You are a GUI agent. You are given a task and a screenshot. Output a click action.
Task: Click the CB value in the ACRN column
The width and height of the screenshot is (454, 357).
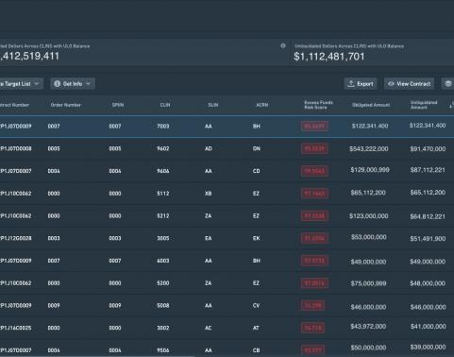tap(257, 350)
